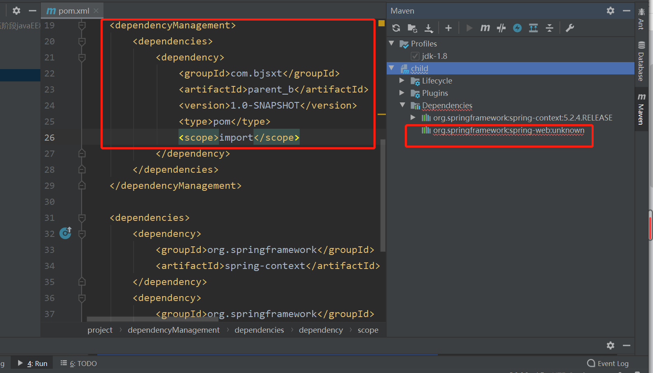Generate sources and update folders icon
This screenshot has width=653, height=373.
tap(412, 28)
